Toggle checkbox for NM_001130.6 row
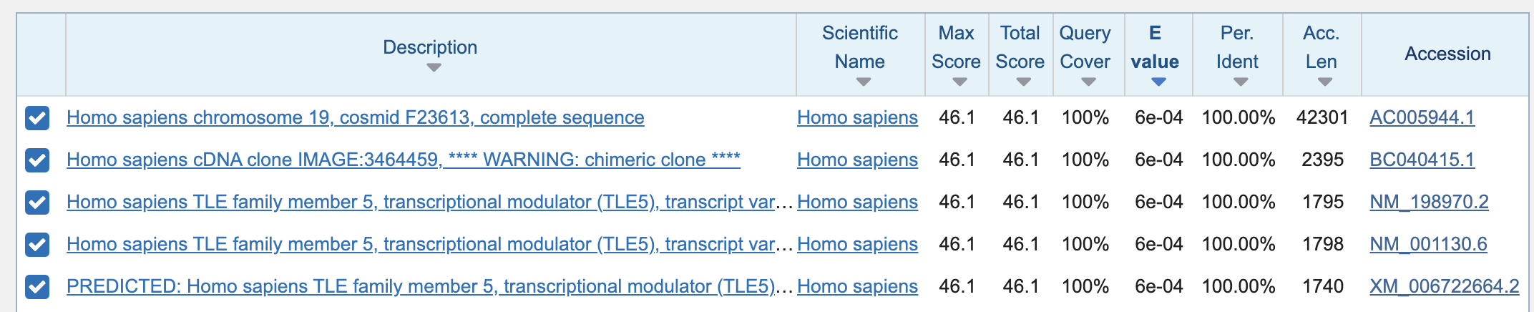This screenshot has height=312, width=1534. [37, 244]
